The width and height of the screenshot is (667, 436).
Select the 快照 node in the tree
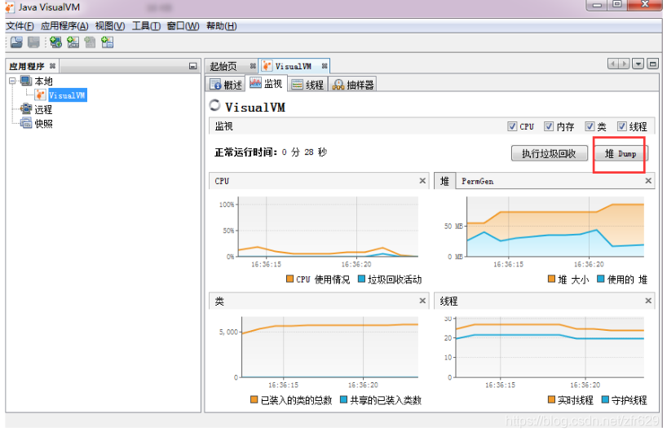pos(43,124)
